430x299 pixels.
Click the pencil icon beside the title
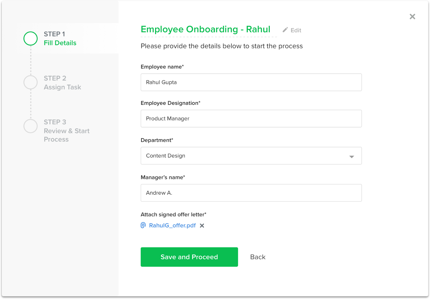(285, 30)
